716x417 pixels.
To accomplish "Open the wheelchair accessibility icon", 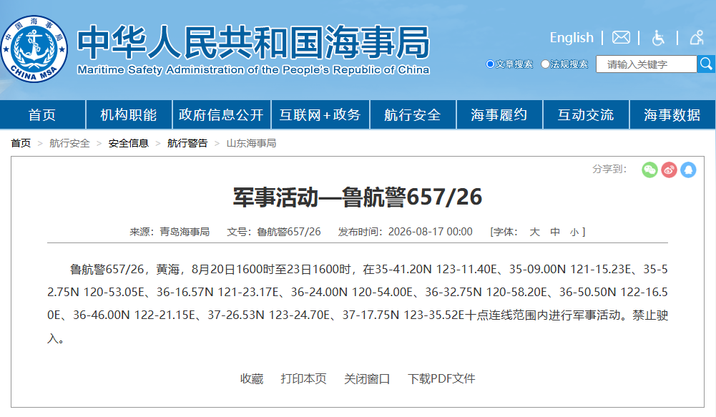I will (658, 37).
